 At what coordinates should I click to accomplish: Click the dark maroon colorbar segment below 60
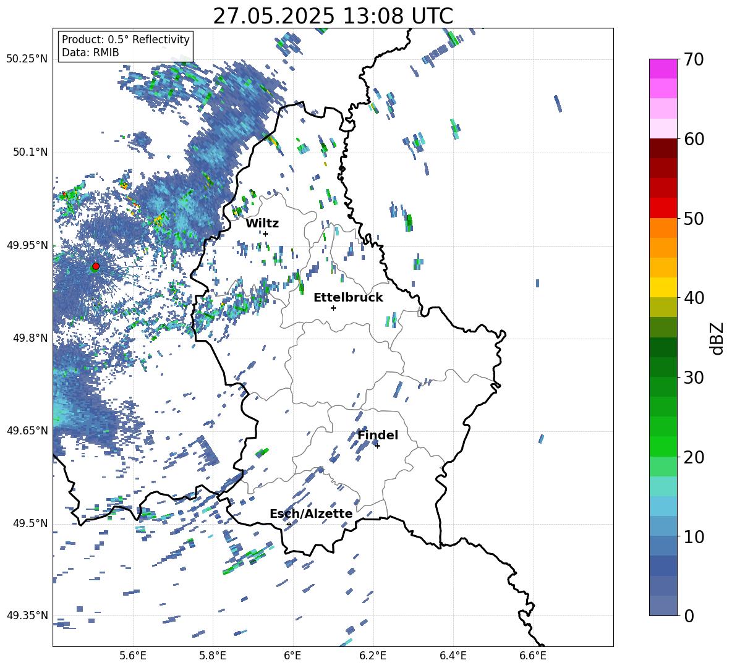pos(663,148)
